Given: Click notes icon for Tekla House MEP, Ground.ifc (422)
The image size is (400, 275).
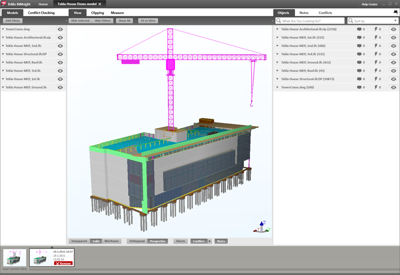Looking at the screenshot, I should (359, 62).
